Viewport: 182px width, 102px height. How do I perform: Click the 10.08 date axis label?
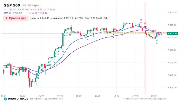98,96
